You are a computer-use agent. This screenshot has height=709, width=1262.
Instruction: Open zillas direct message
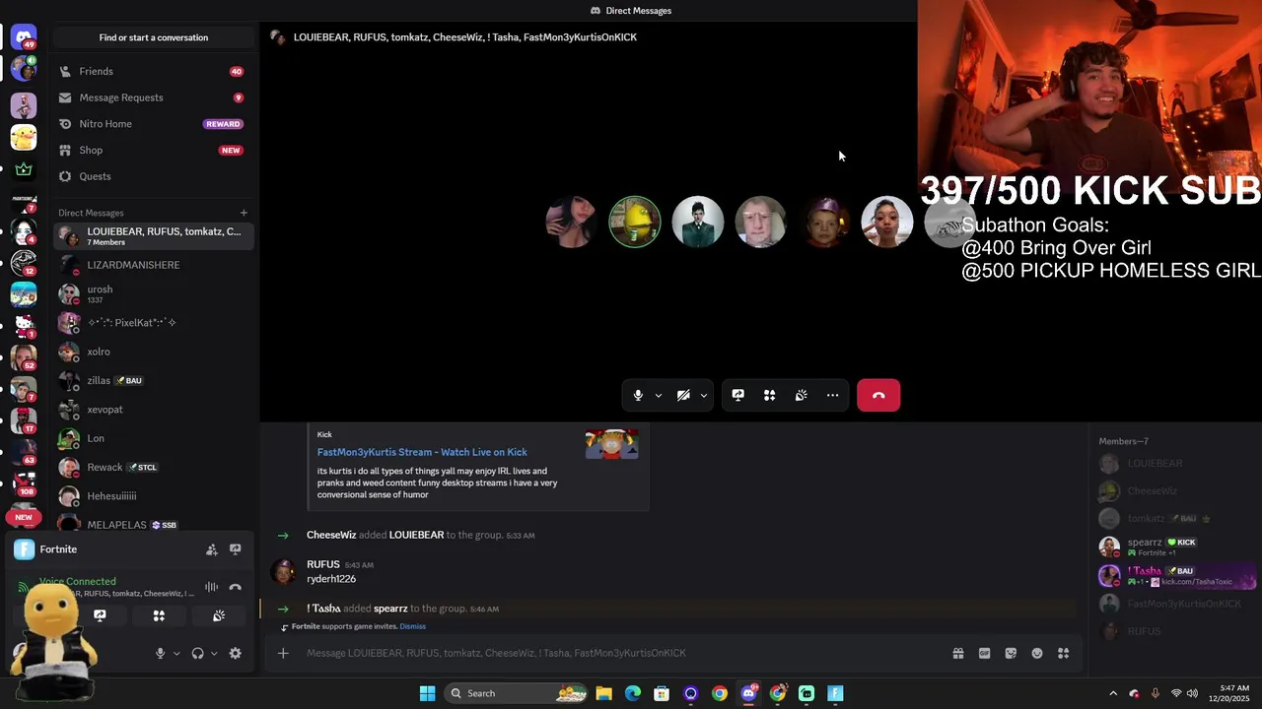(x=153, y=380)
